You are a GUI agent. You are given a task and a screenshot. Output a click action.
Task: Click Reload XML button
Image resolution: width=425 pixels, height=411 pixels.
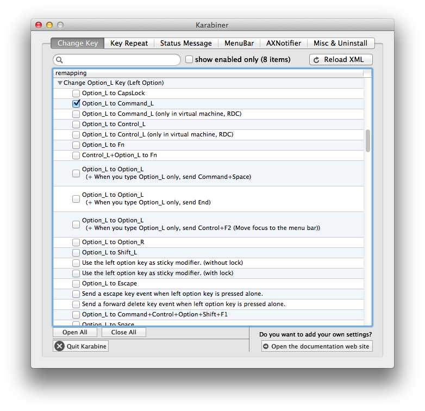click(x=341, y=60)
